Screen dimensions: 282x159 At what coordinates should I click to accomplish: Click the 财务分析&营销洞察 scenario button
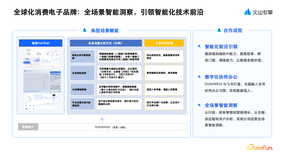82,57
